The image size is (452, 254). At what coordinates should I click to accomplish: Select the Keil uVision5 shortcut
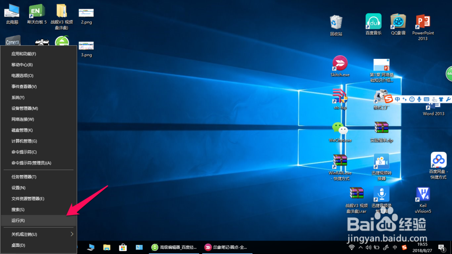click(x=423, y=200)
